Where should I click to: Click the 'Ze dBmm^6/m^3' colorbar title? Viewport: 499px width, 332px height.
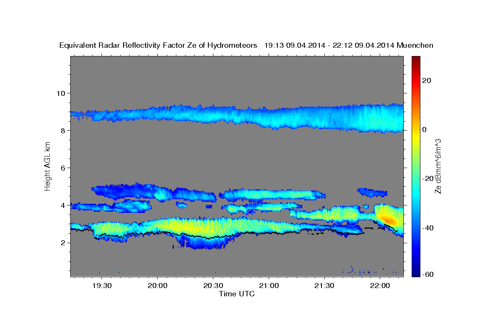(x=438, y=166)
